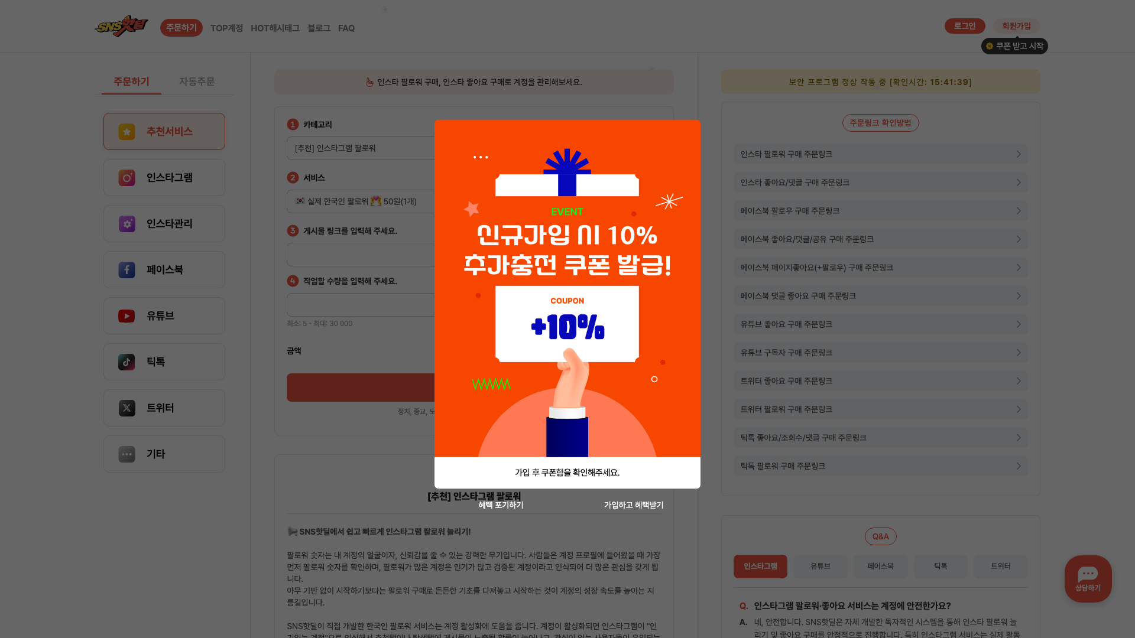Expand 유튜브 구독자 구매 주문링크 chevron
Viewport: 1135px width, 638px height.
coord(1019,353)
